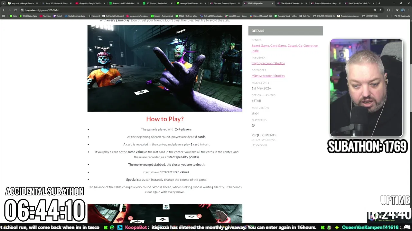Open the AverageShad Stream tab
Screen dimensions: 412x231
pos(191,3)
